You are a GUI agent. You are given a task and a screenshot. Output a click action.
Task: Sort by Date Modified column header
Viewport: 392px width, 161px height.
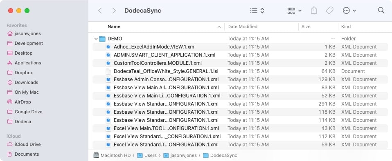[242, 26]
